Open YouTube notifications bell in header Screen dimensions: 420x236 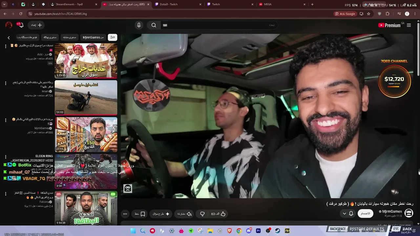tap(21, 25)
